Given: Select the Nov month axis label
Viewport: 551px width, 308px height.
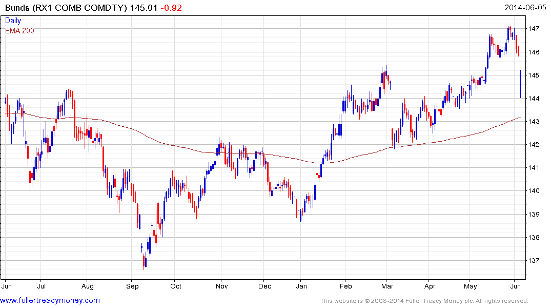Looking at the screenshot, I should point(222,286).
